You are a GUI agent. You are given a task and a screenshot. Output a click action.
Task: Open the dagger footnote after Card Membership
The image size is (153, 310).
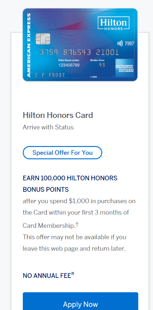77,224
